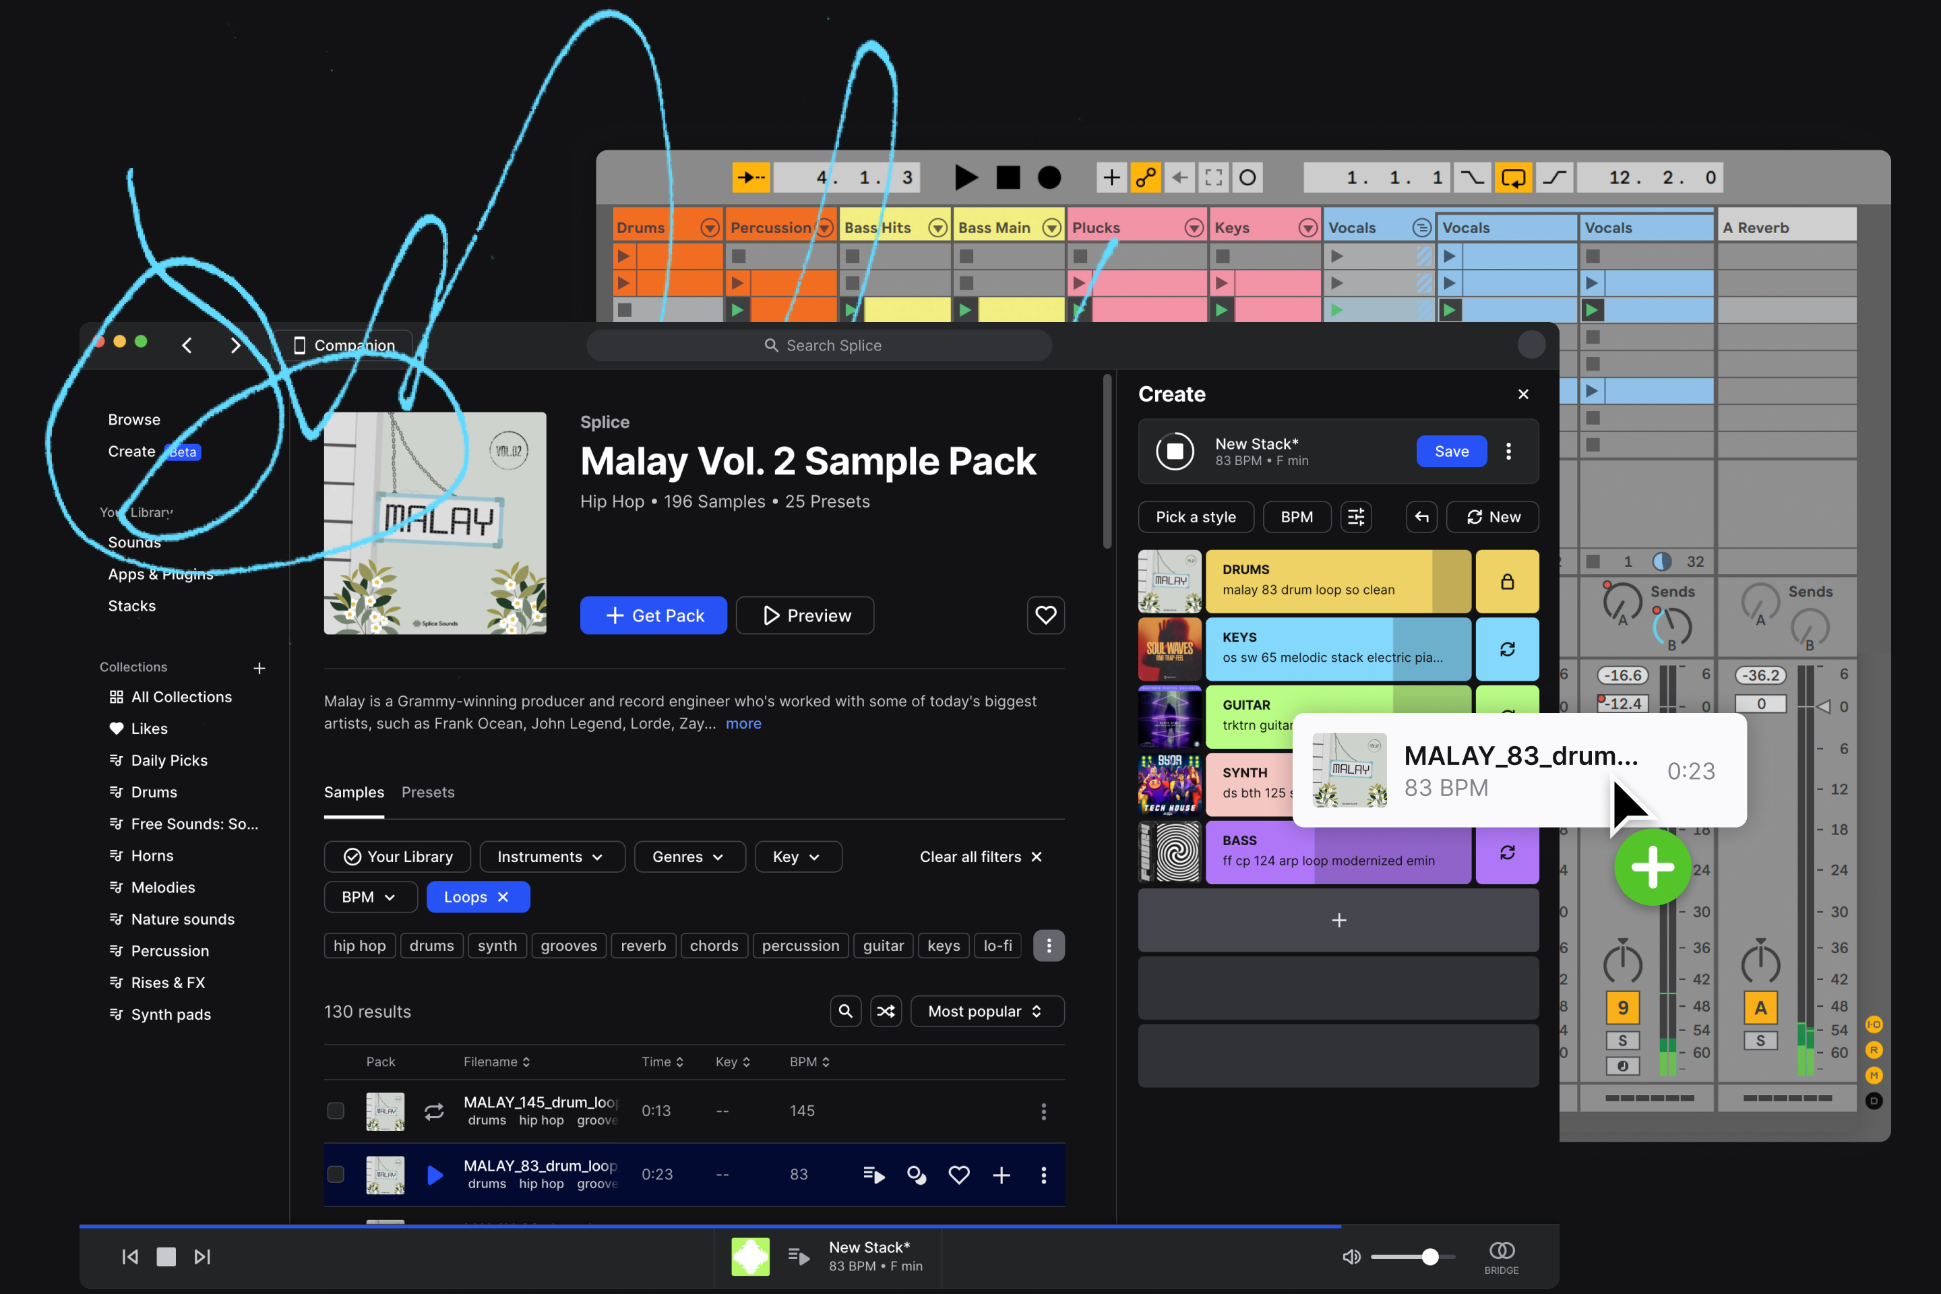
Task: Click Pick a style button
Action: (x=1196, y=517)
